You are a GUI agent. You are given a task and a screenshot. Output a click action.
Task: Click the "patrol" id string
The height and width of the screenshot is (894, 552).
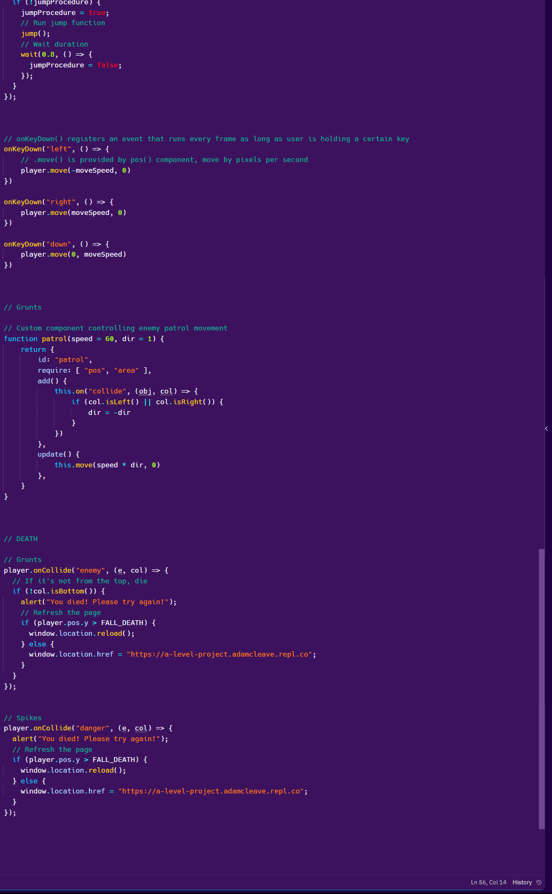tap(73, 360)
